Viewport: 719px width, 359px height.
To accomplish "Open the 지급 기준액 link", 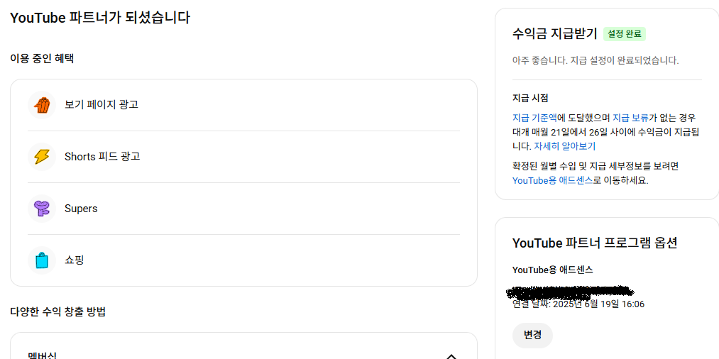I will [534, 118].
